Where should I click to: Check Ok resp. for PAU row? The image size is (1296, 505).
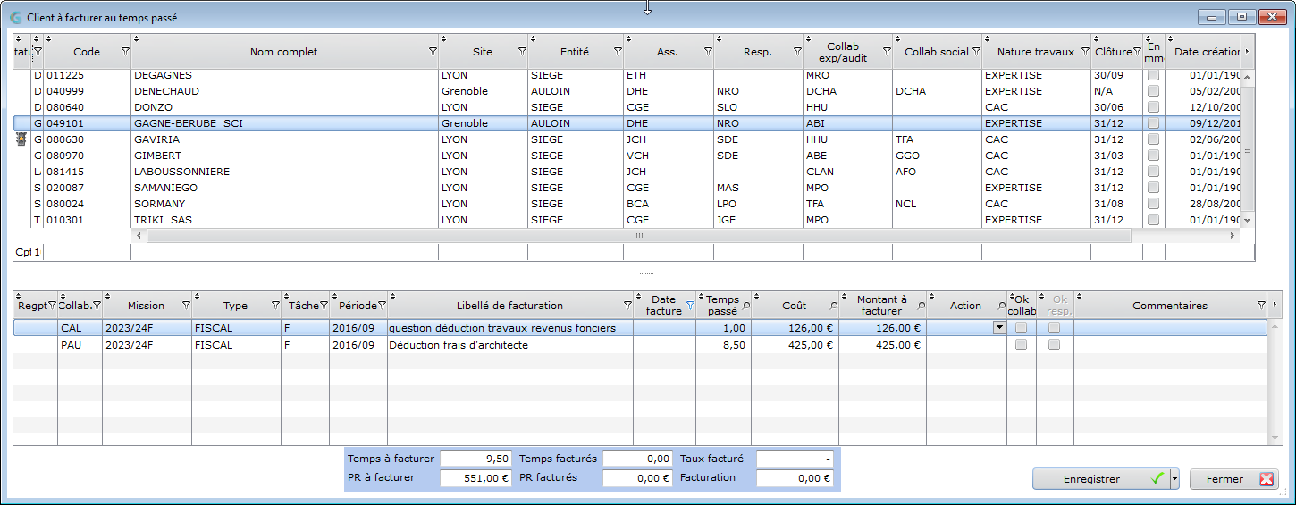(1055, 345)
